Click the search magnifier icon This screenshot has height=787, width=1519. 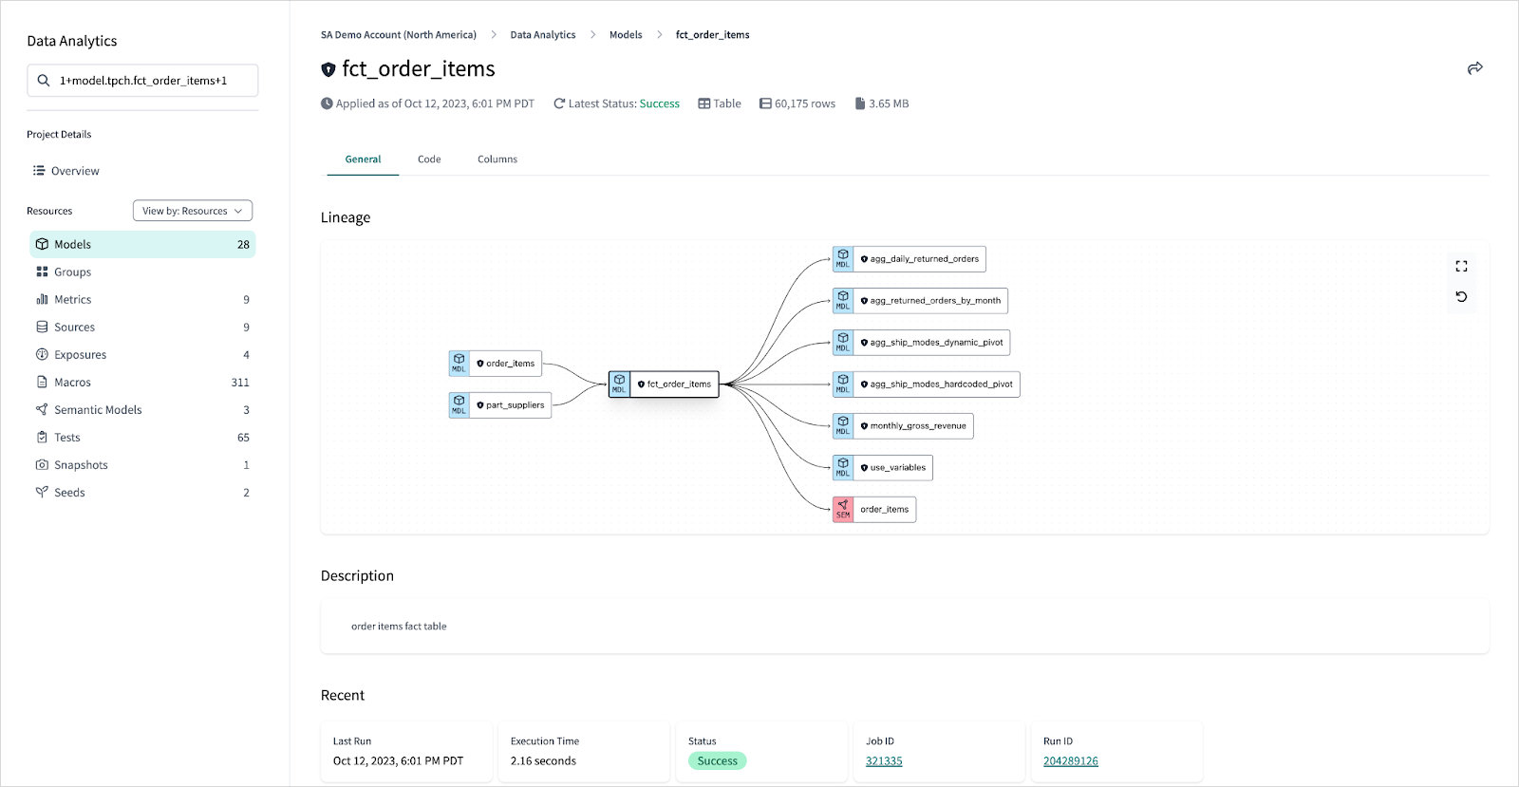[x=44, y=81]
